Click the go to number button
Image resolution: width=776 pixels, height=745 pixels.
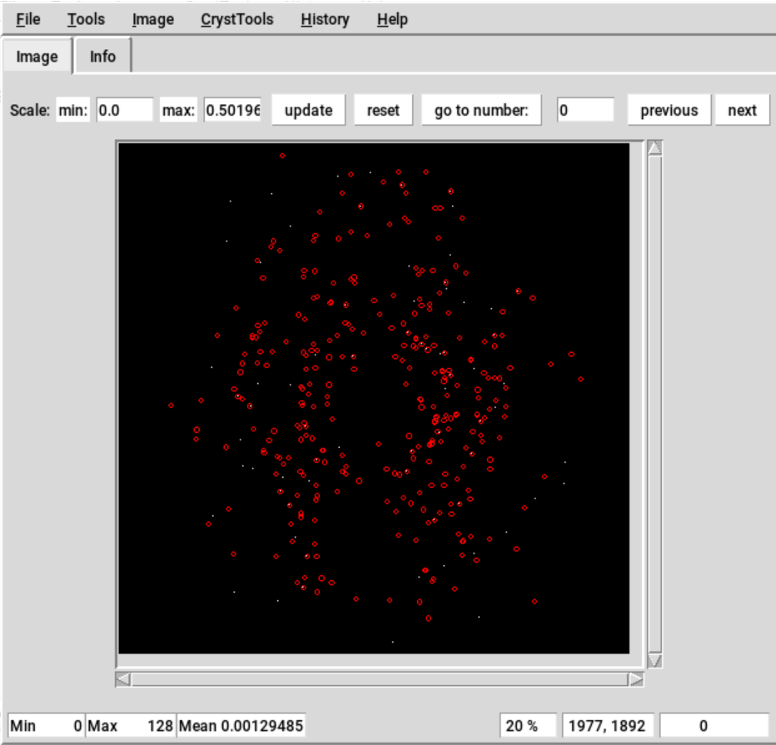481,110
